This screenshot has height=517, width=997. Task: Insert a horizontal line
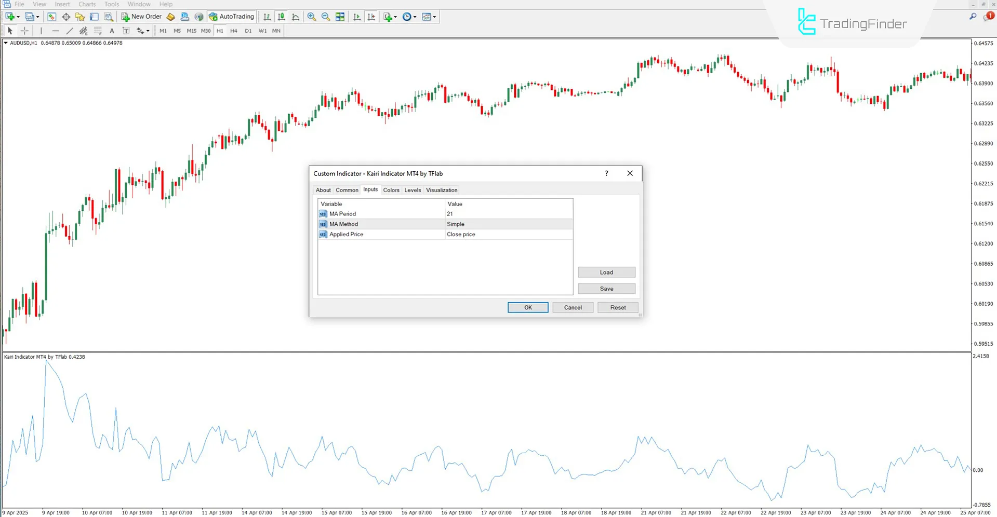click(56, 31)
